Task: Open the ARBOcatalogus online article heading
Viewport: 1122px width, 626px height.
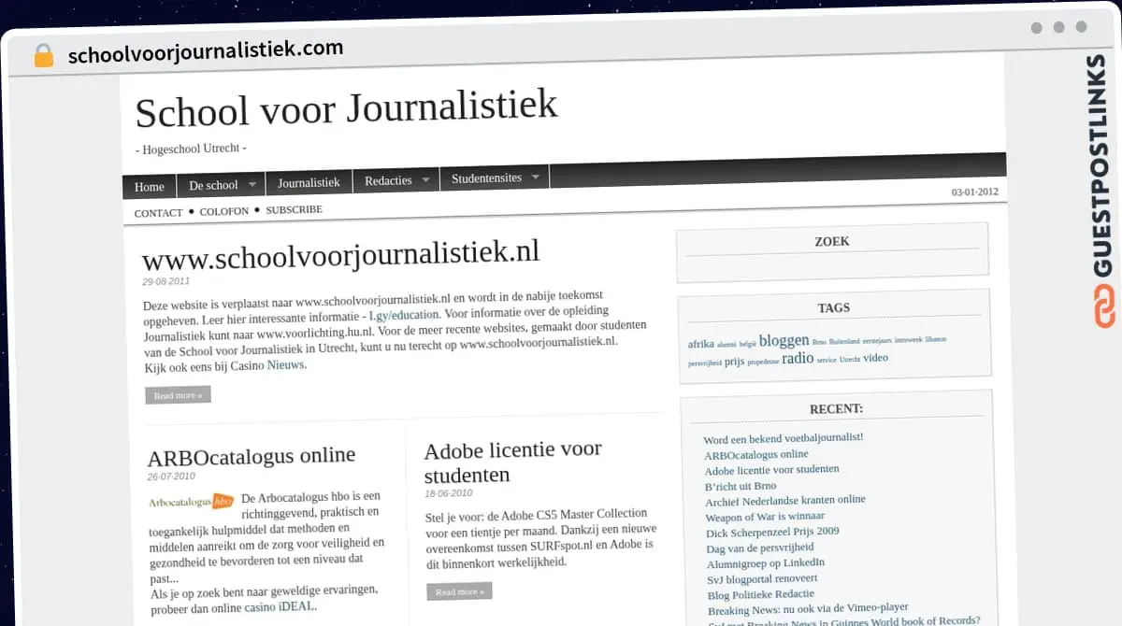Action: click(x=252, y=456)
